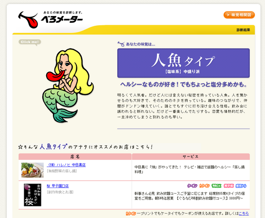Viewport: 265px width, 218px height.
Task: Click the green 予約OK badge
Action: [216, 186]
